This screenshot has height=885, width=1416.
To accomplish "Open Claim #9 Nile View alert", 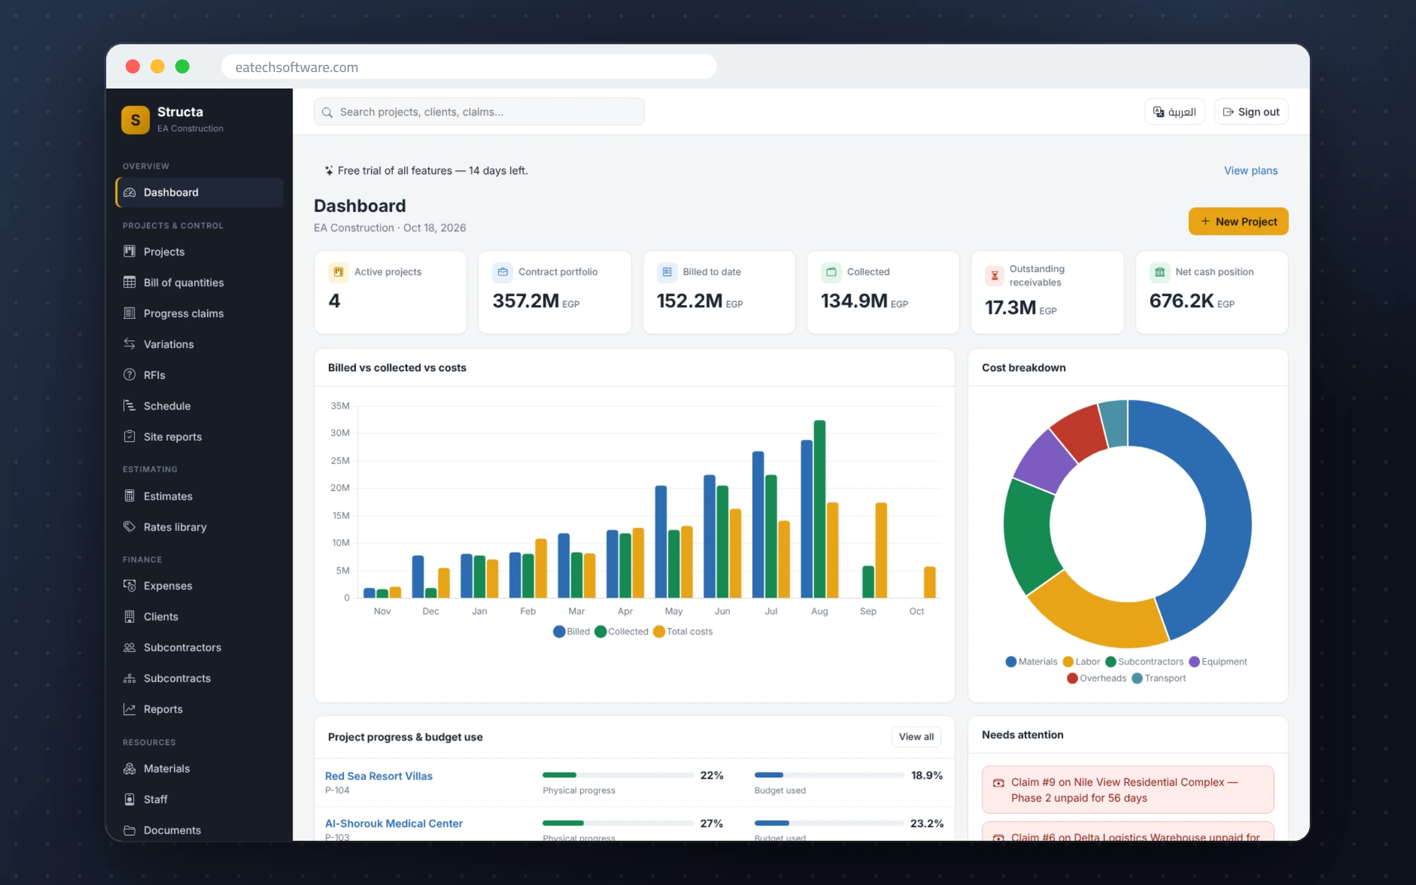I will coord(1127,789).
